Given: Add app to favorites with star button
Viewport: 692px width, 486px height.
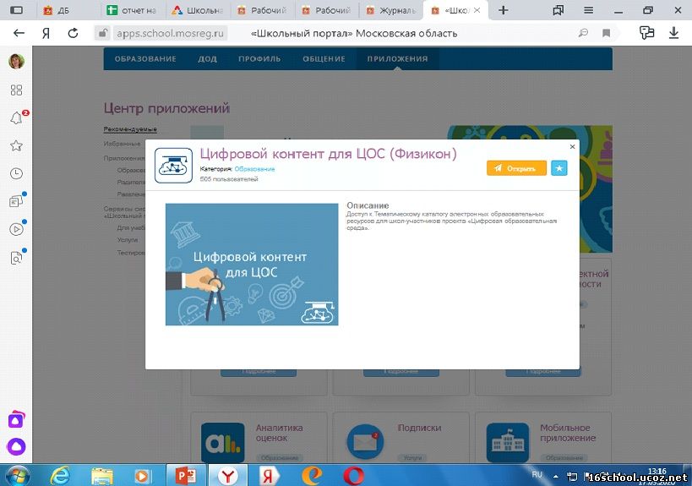Looking at the screenshot, I should click(559, 168).
